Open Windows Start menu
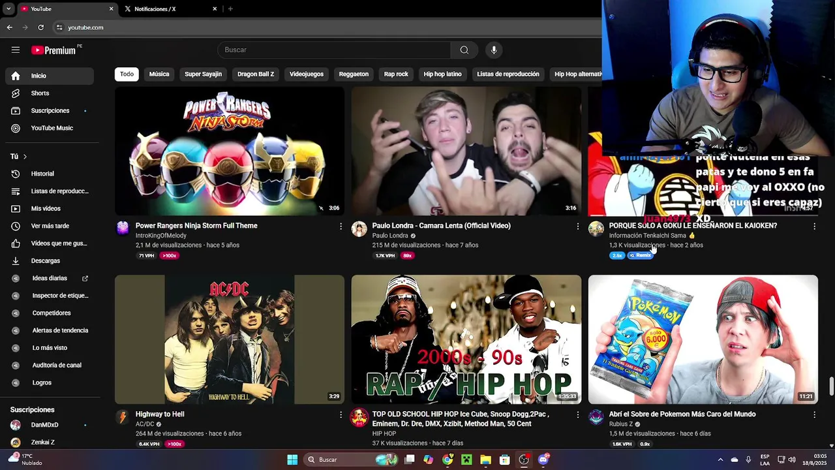Image resolution: width=835 pixels, height=470 pixels. click(x=292, y=460)
